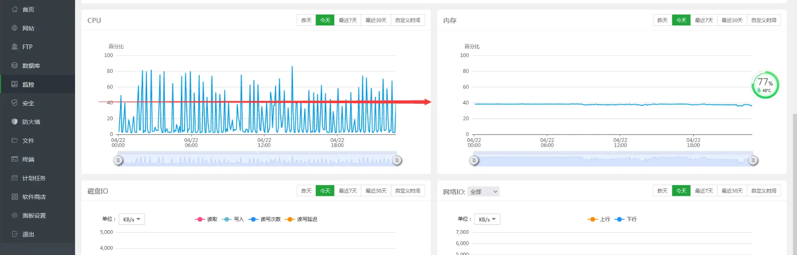Image resolution: width=797 pixels, height=255 pixels.
Task: Click the 终端 terminal icon
Action: [14, 159]
